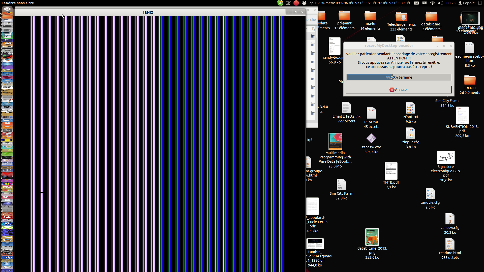Click the cpu and mem system monitor text
The width and height of the screenshot is (484, 272).
[x=360, y=3]
